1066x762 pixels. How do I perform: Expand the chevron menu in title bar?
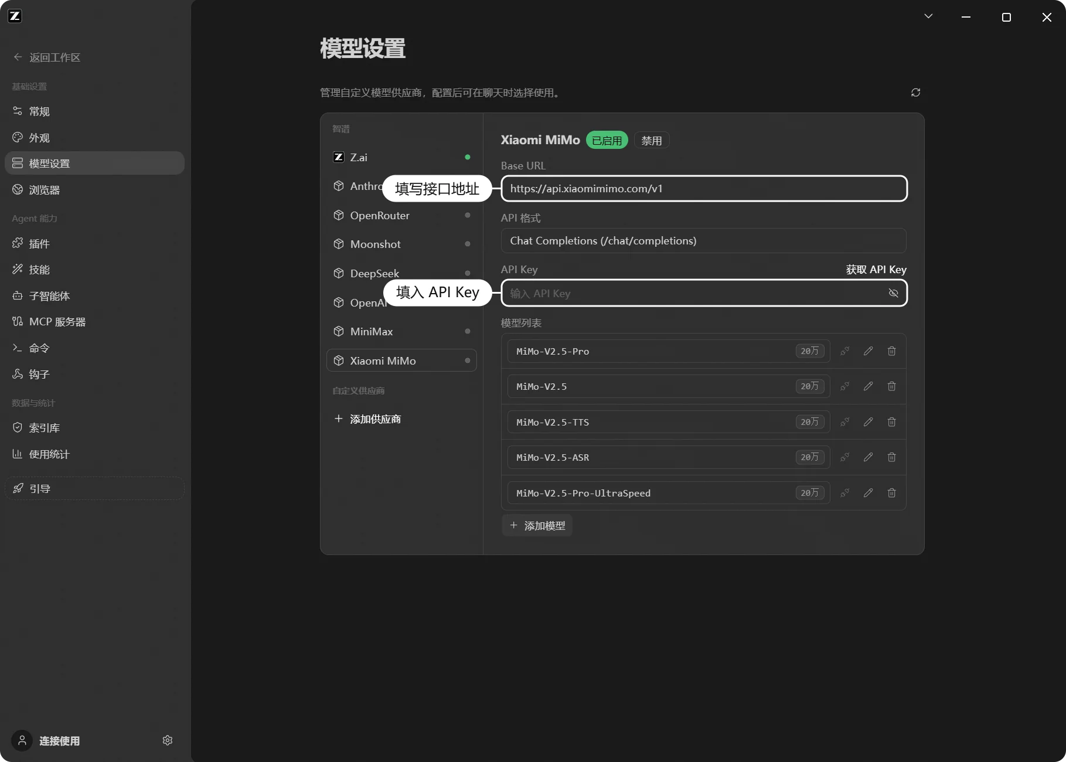coord(928,16)
